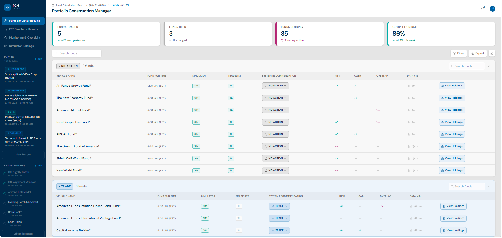Click View history under events

click(x=23, y=155)
